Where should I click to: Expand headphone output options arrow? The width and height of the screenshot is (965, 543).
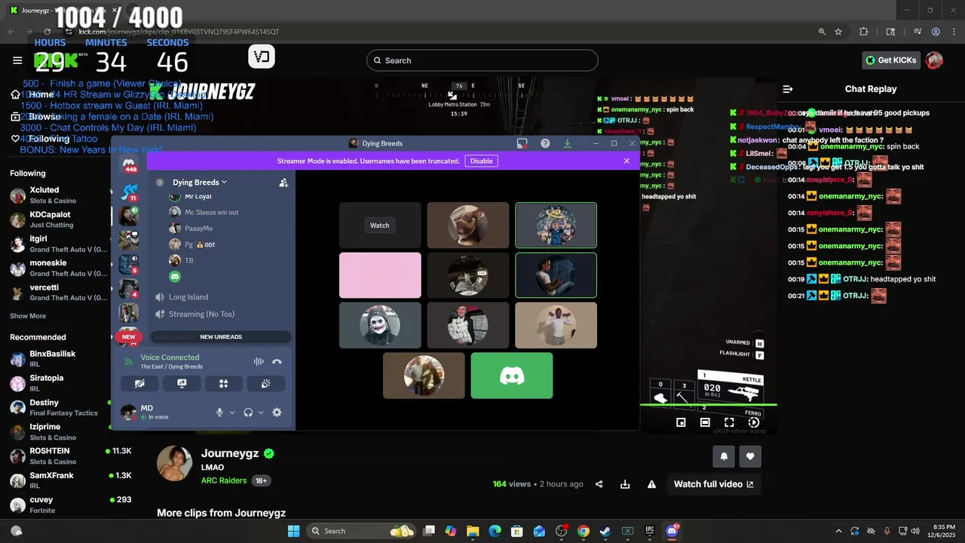pos(261,413)
